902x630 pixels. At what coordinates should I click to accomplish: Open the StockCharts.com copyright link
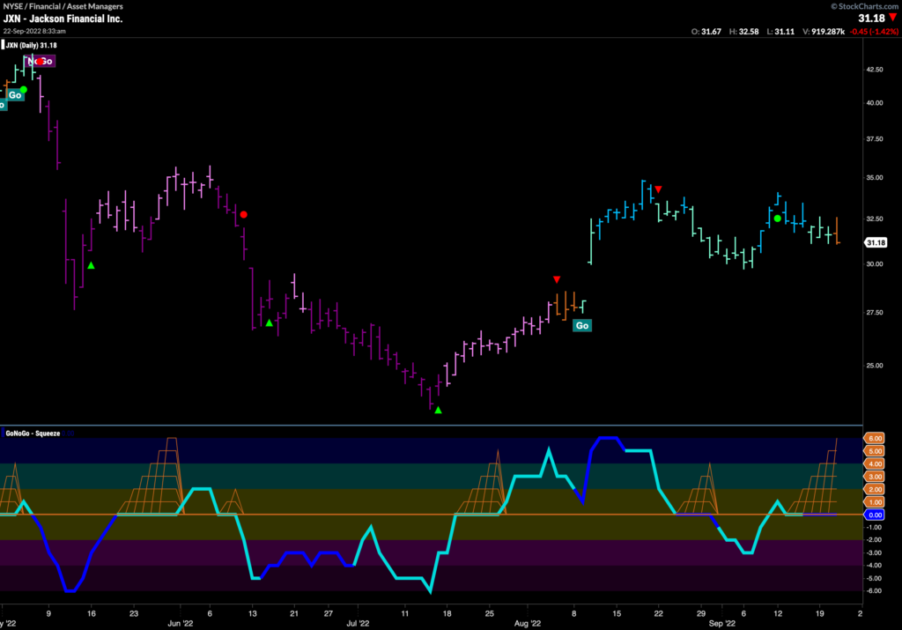865,6
